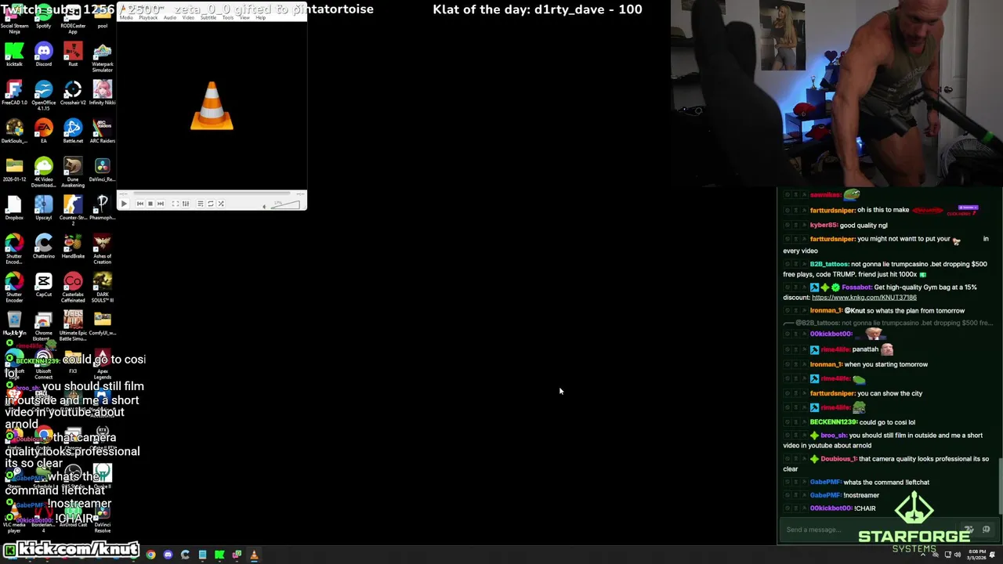
Task: Open the knkg.com/KNUT37186 chat link
Action: 864,298
